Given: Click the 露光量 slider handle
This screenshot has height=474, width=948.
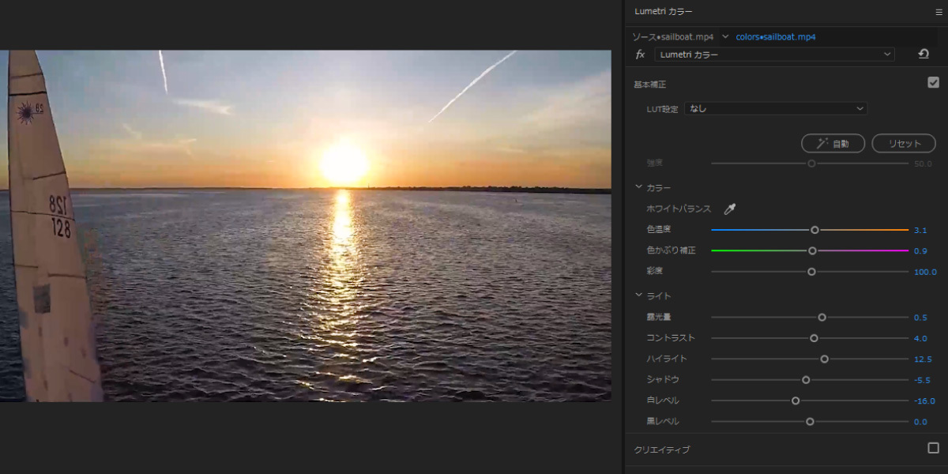Looking at the screenshot, I should (x=822, y=317).
